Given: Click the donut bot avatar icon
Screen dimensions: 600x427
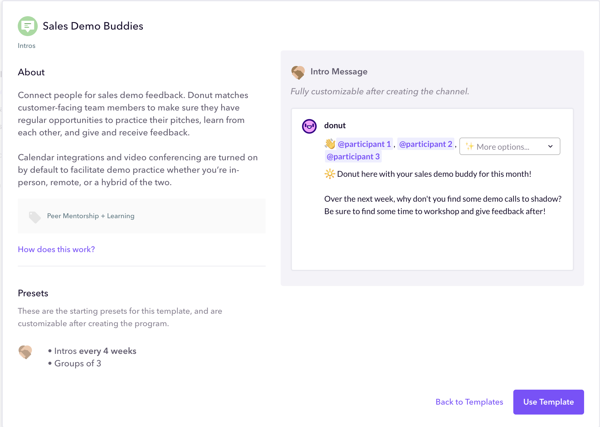Looking at the screenshot, I should pyautogui.click(x=309, y=126).
